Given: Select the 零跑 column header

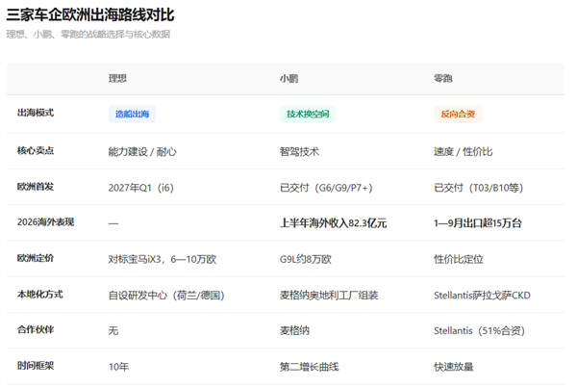Looking at the screenshot, I should point(443,79).
